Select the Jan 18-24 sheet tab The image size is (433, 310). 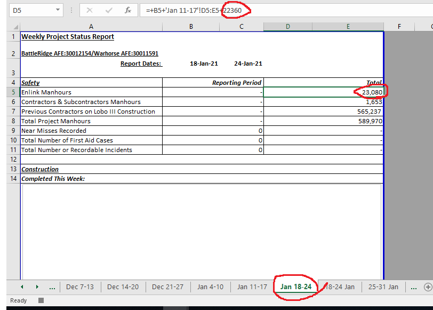(x=296, y=287)
